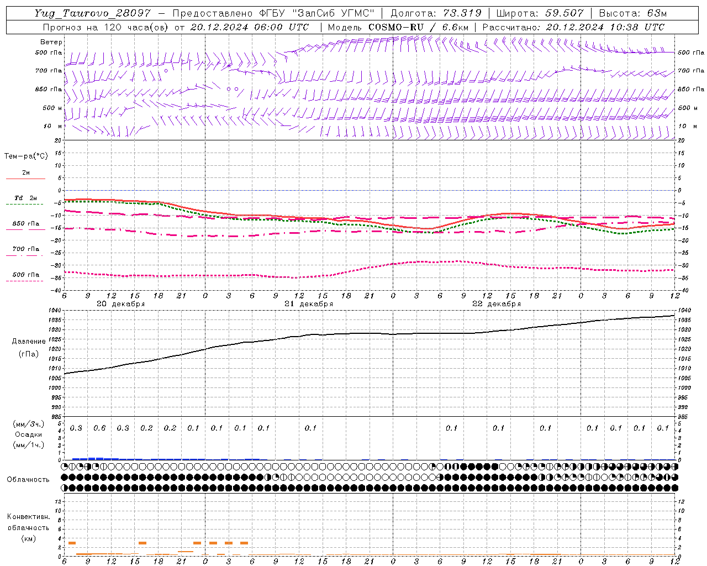The image size is (707, 566).
Task: Click the date label 22 декабря
Action: click(x=497, y=304)
